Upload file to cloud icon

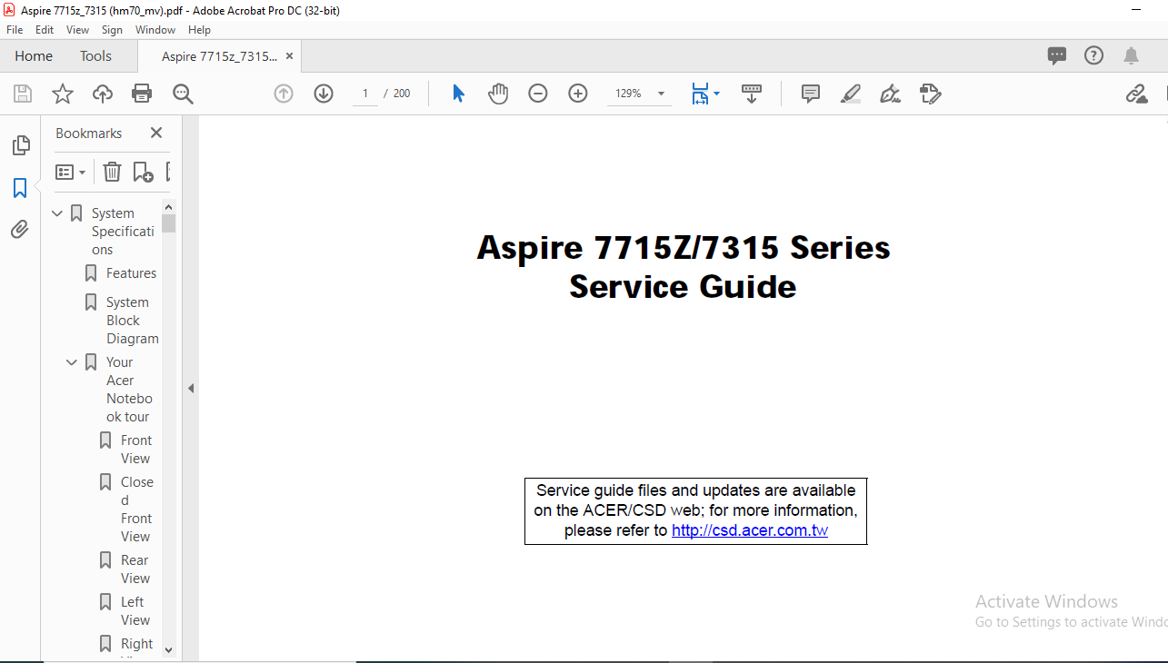click(x=103, y=94)
